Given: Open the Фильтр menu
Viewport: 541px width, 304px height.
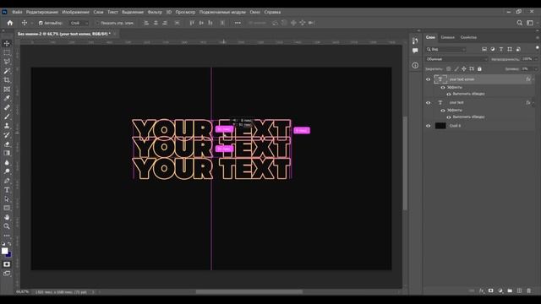Looking at the screenshot, I should [x=155, y=12].
